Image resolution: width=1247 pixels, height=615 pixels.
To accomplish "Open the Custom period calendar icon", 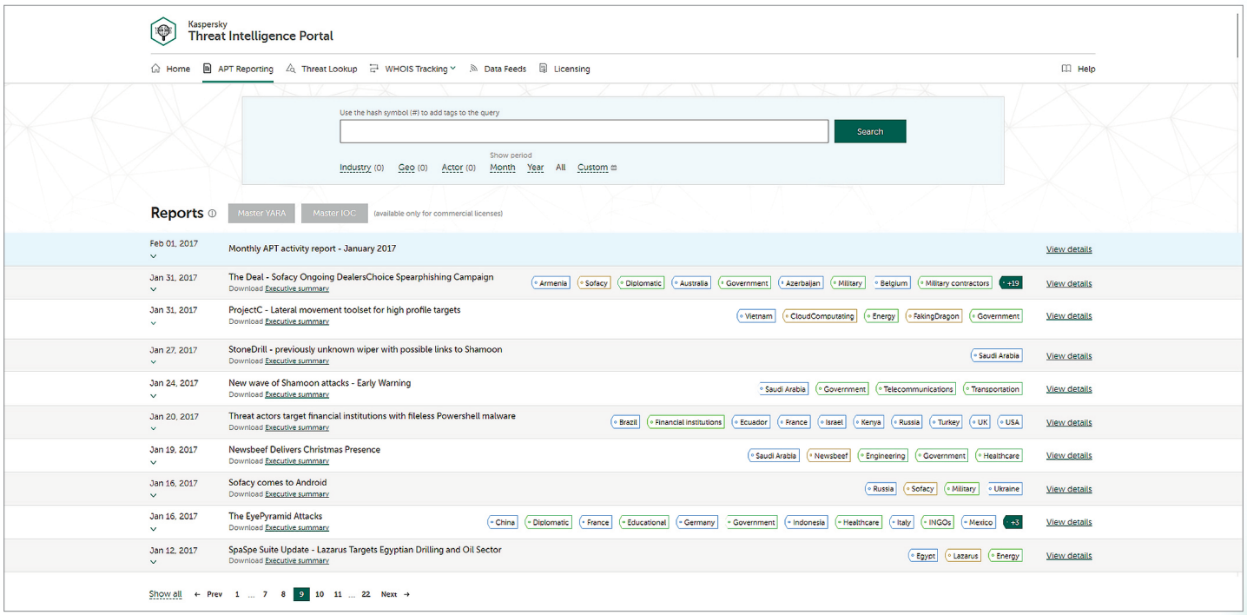I will (614, 168).
